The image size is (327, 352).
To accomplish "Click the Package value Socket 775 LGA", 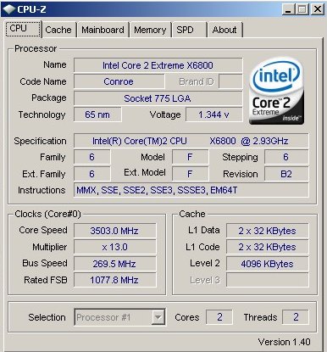I will click(x=158, y=98).
